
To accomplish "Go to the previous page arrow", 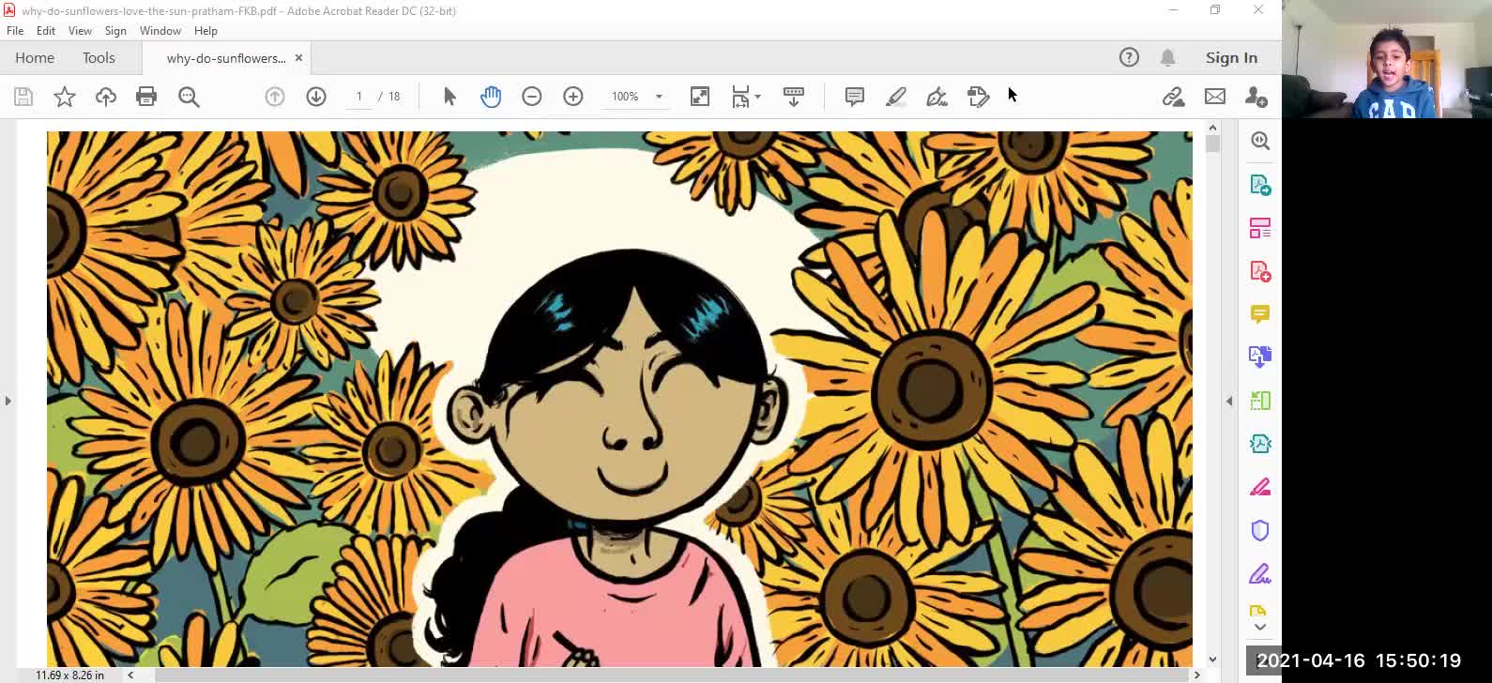I will point(275,97).
